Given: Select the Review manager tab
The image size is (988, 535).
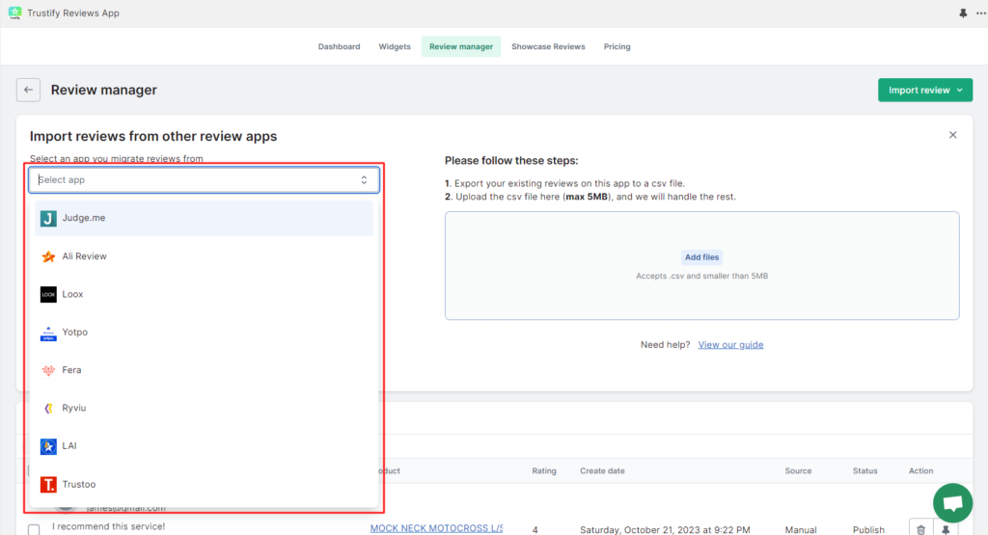Looking at the screenshot, I should [461, 46].
